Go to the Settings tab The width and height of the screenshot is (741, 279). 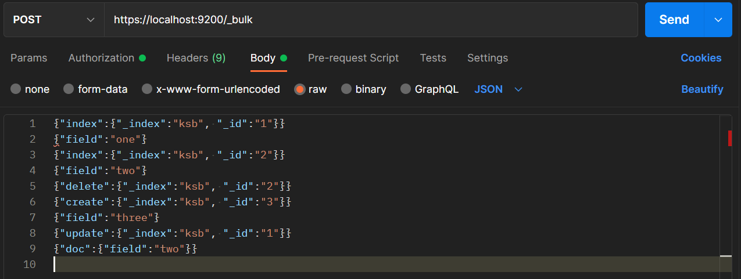coord(488,58)
